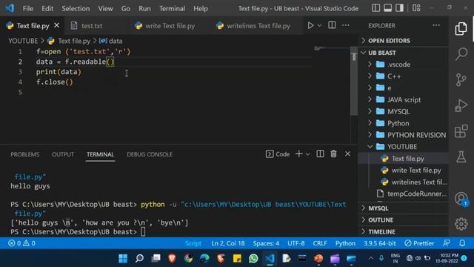Toggle the bottom panel layout
The height and width of the screenshot is (267, 474).
pyautogui.click(x=387, y=8)
